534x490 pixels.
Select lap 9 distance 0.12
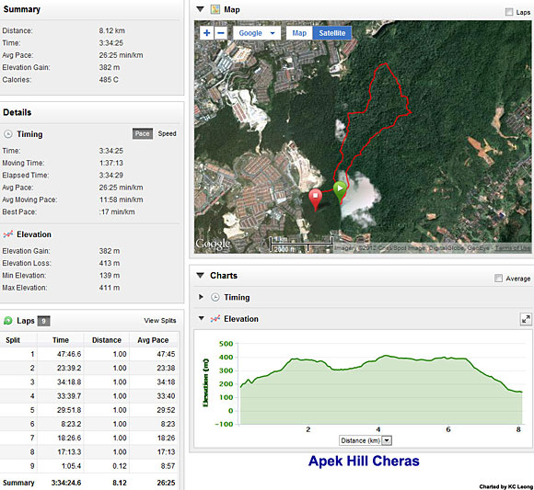(x=120, y=466)
